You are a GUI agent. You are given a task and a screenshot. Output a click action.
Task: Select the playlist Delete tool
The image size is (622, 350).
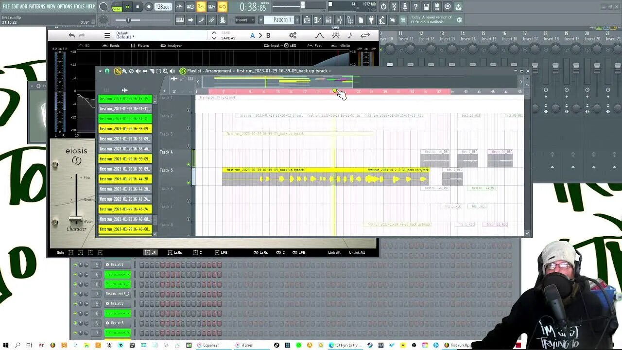click(x=131, y=71)
